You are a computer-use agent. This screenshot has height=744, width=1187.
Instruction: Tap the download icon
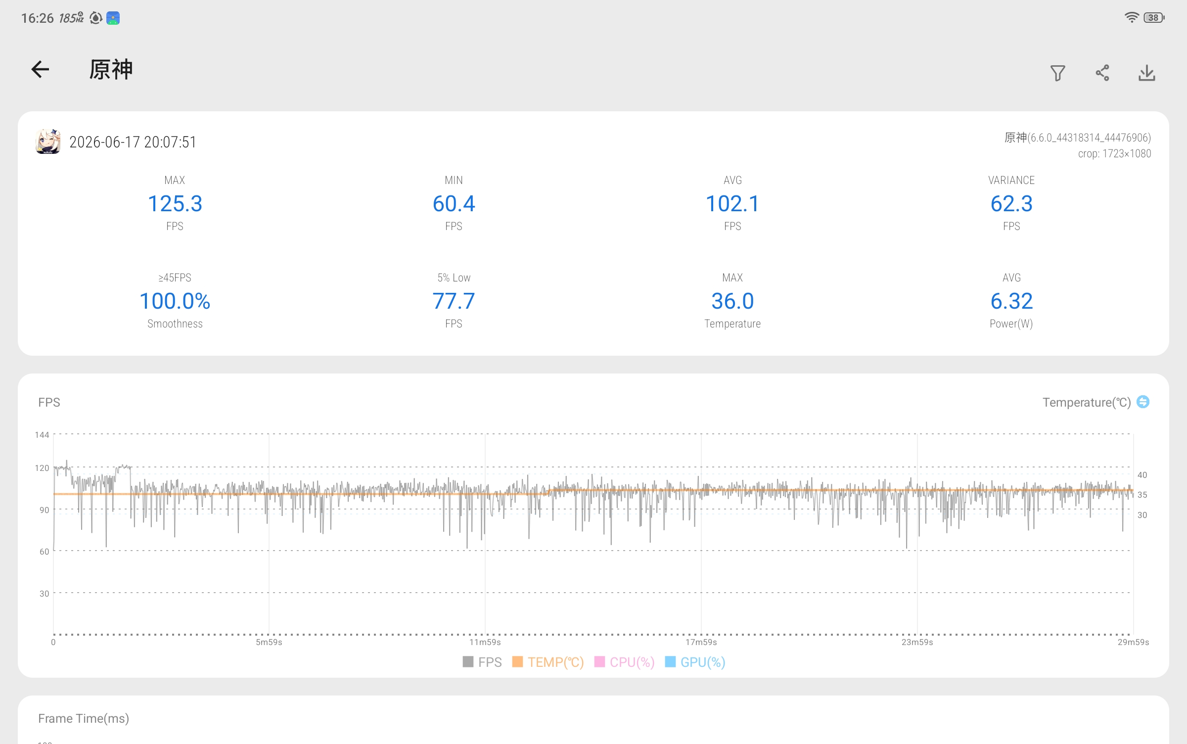pos(1146,73)
